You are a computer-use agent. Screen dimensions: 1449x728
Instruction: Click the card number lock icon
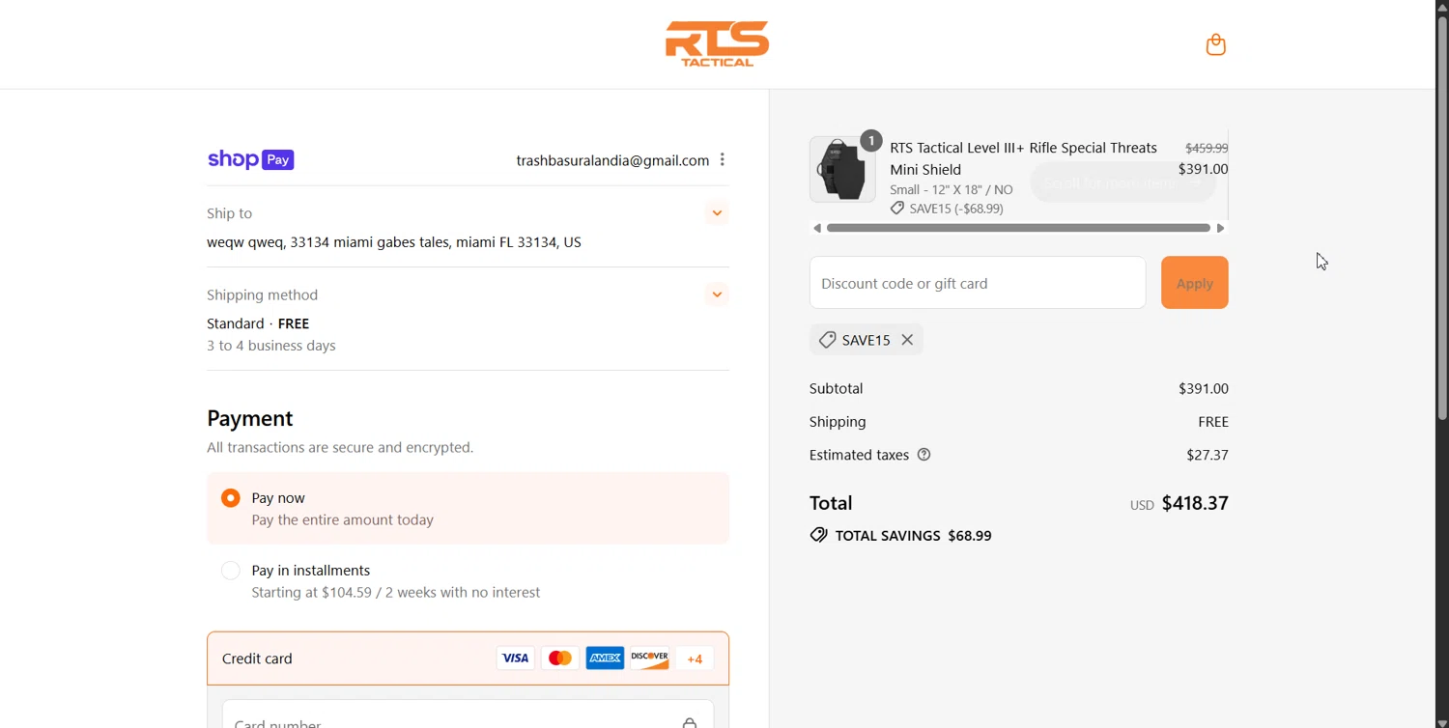[690, 722]
